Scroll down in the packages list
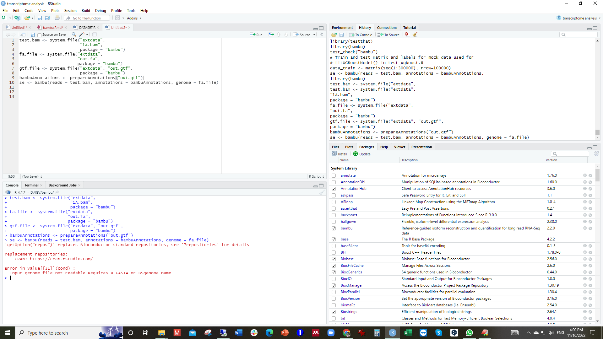 coord(597,321)
